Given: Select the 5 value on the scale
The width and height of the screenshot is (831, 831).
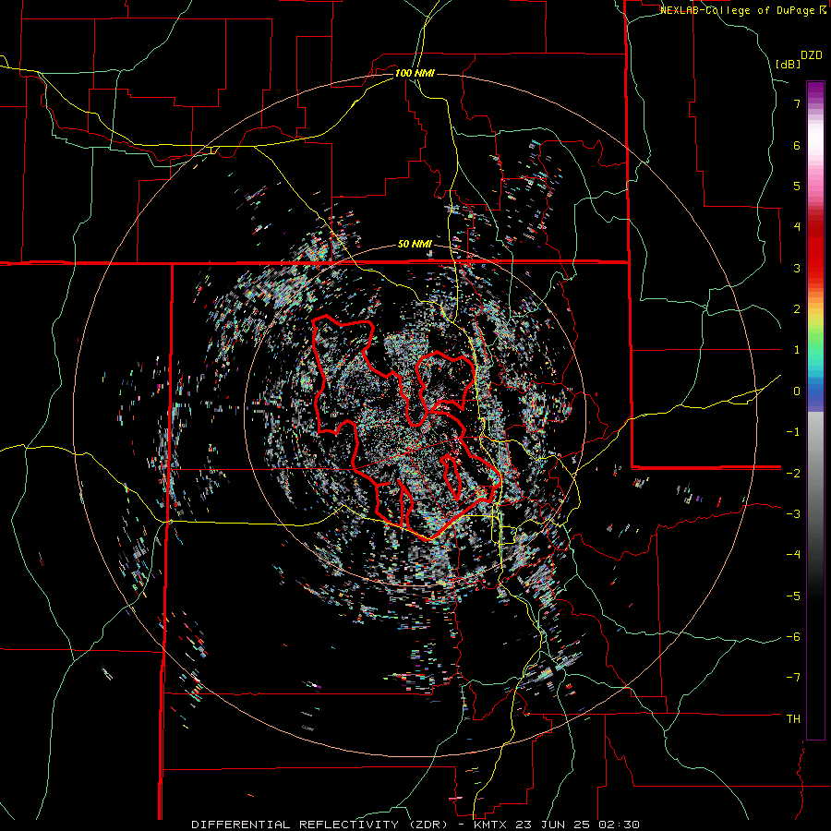Looking at the screenshot, I should pyautogui.click(x=797, y=186).
